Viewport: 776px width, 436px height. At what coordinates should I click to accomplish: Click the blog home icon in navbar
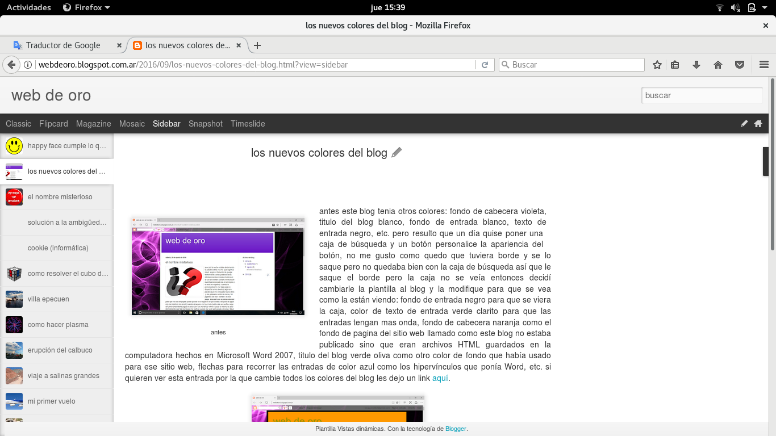pos(758,123)
